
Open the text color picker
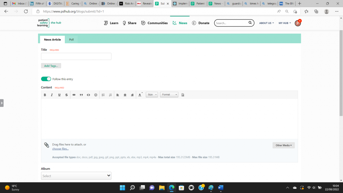(140, 95)
